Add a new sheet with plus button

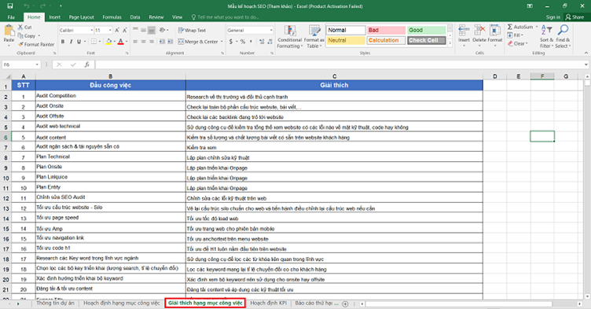[x=345, y=303]
